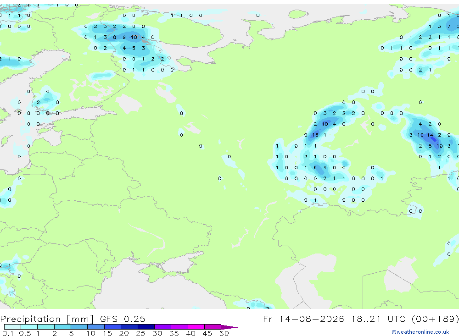
Task: Click the '15' precipitation value on the map
Action: (315, 135)
